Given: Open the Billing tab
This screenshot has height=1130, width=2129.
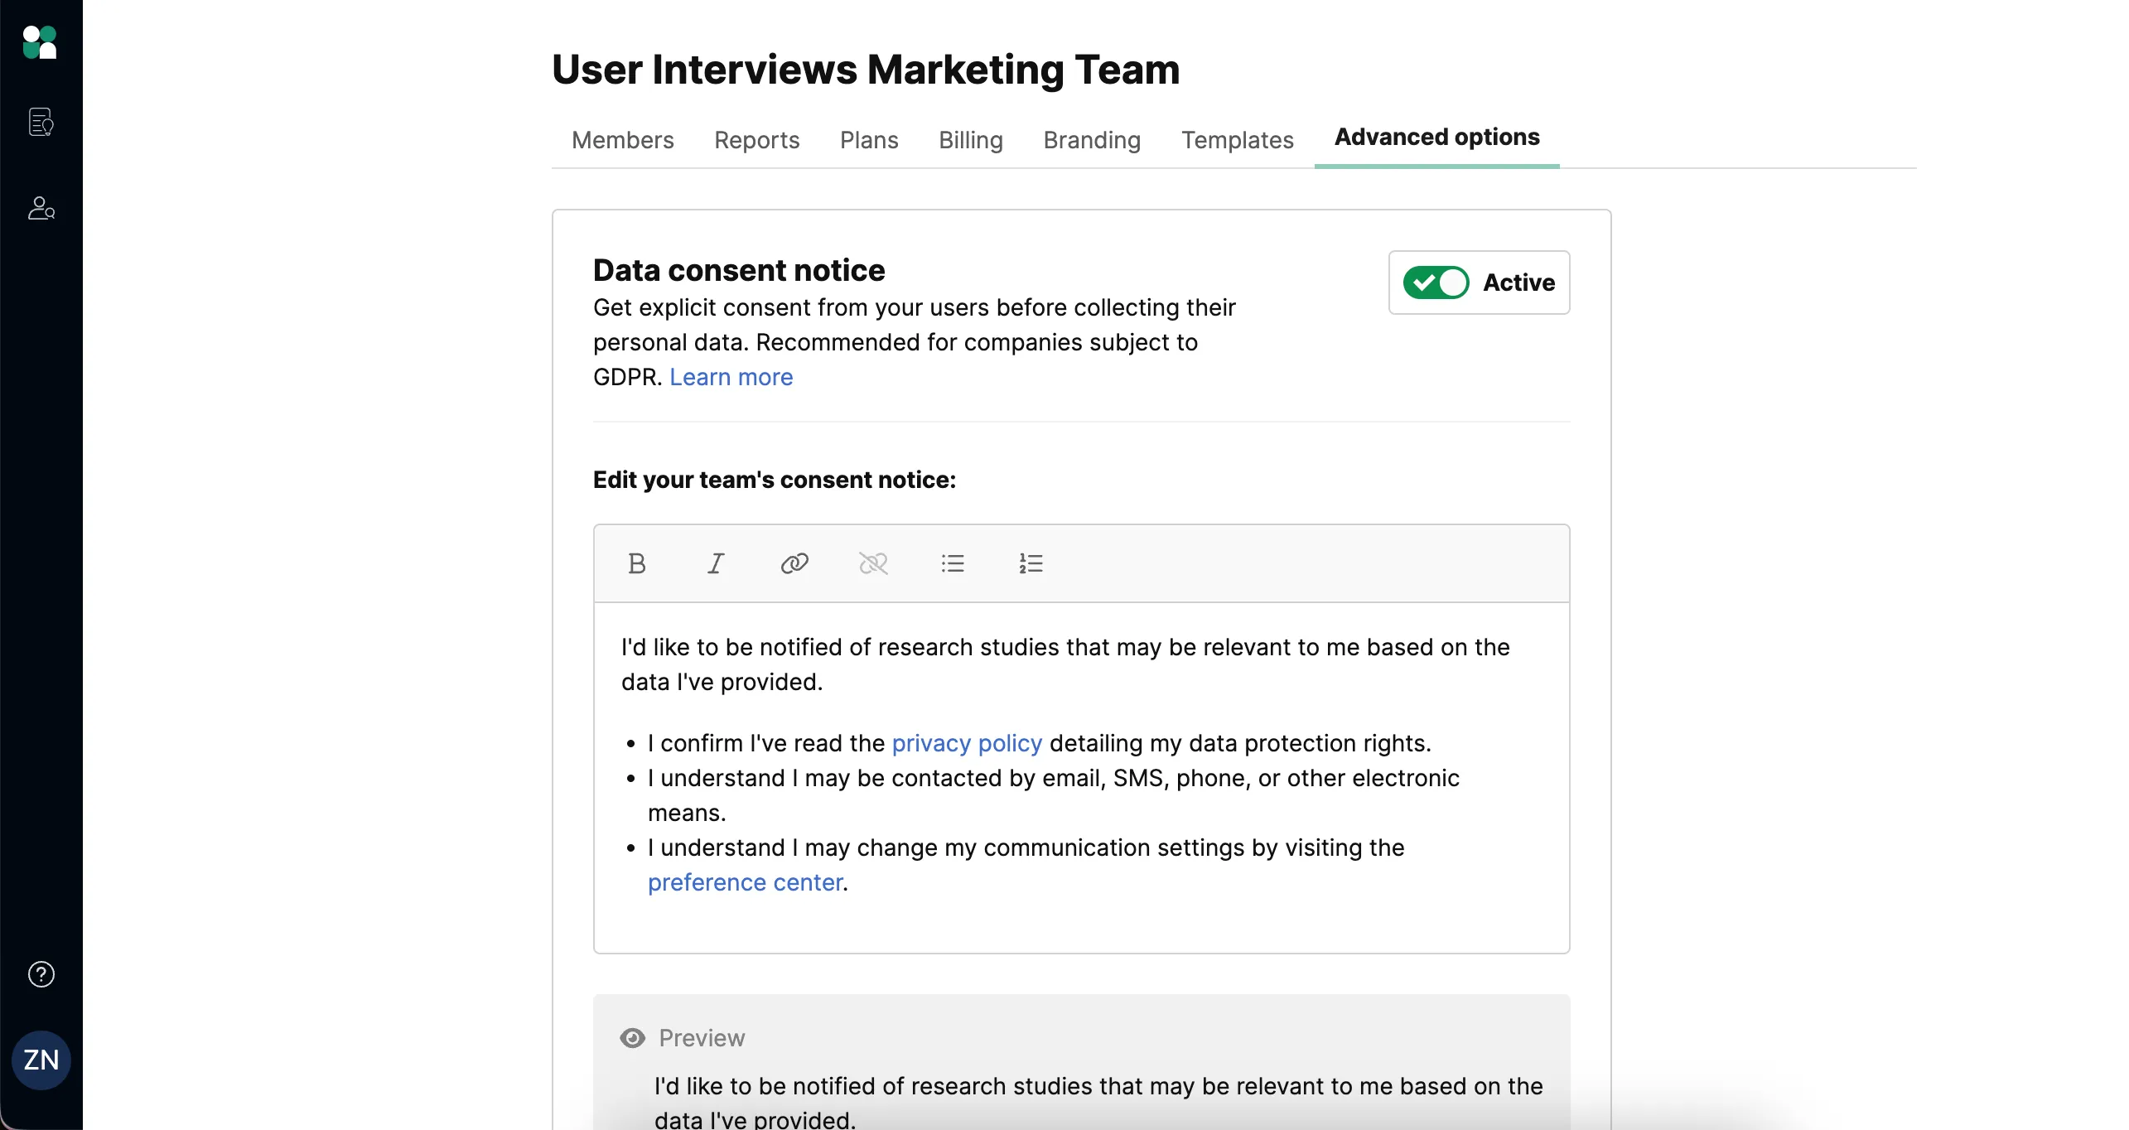Looking at the screenshot, I should point(971,140).
